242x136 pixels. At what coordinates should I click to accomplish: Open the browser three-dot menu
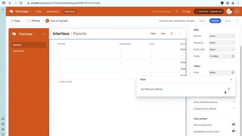238,3
